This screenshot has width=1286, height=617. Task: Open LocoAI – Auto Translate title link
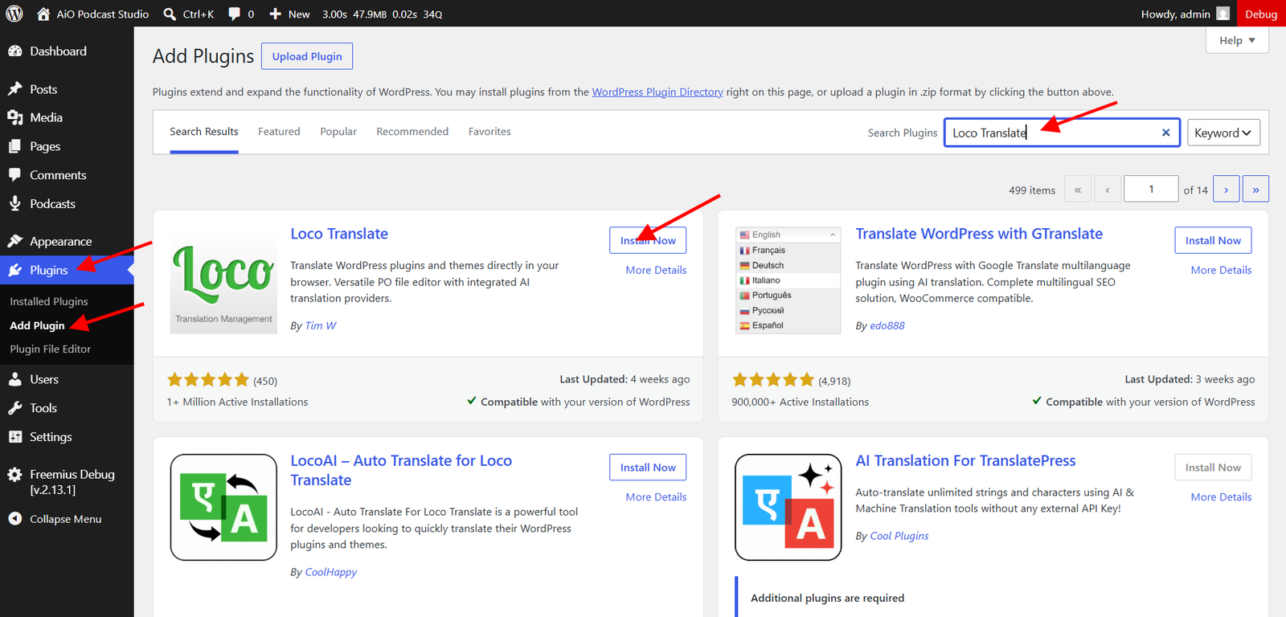point(401,470)
